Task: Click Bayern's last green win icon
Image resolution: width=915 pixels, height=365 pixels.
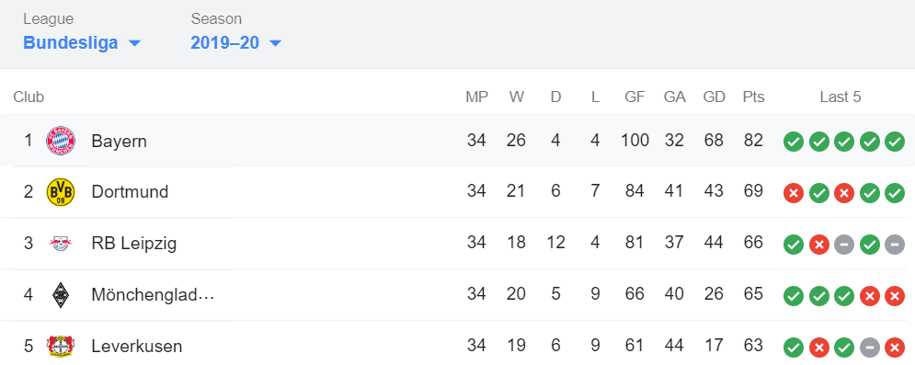Action: (x=895, y=142)
